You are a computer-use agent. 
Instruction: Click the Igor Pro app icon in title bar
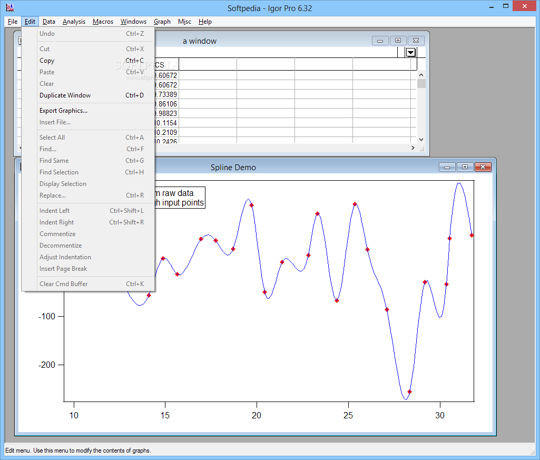9,7
